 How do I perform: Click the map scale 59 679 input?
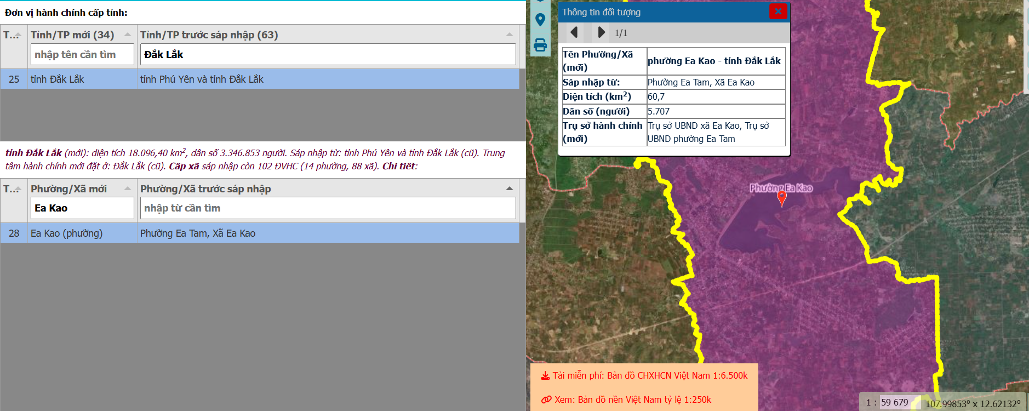894,403
